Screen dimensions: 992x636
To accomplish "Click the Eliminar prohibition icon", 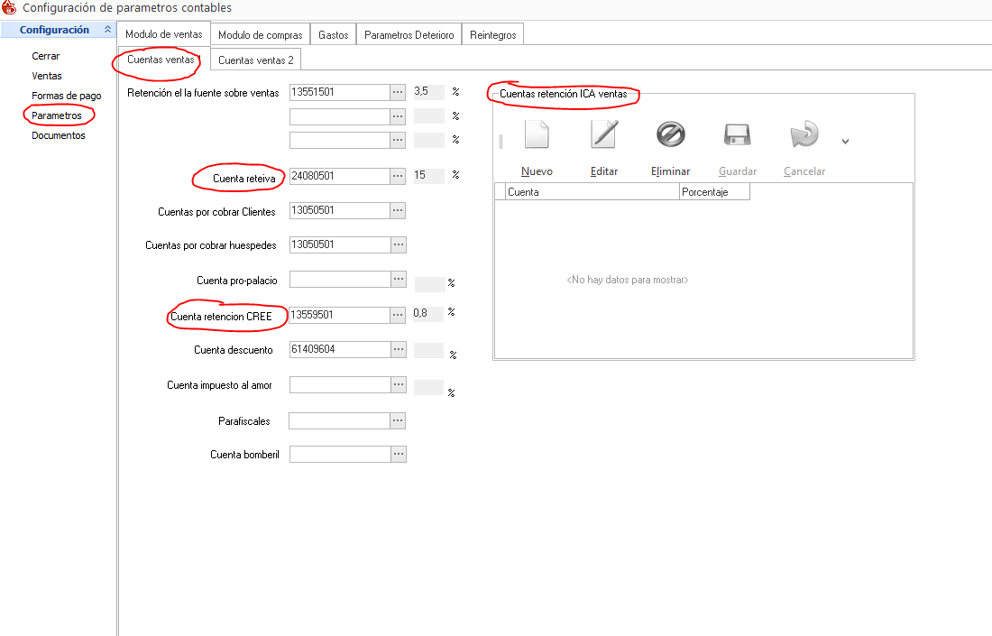I will [670, 135].
